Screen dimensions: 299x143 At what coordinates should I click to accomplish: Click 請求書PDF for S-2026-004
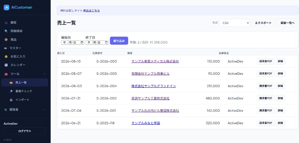tap(265, 86)
